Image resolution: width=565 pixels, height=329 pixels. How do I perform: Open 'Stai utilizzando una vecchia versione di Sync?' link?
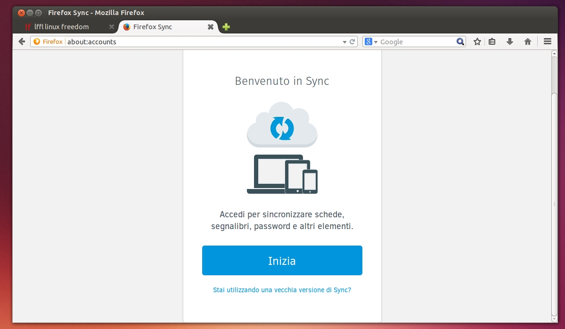[x=282, y=290]
